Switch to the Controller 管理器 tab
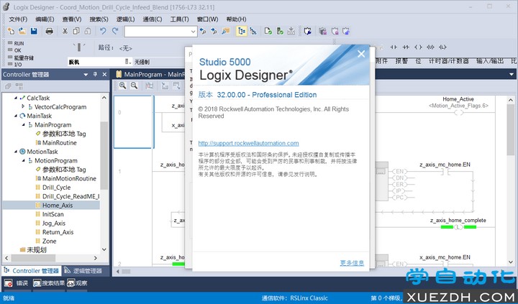 pos(32,271)
